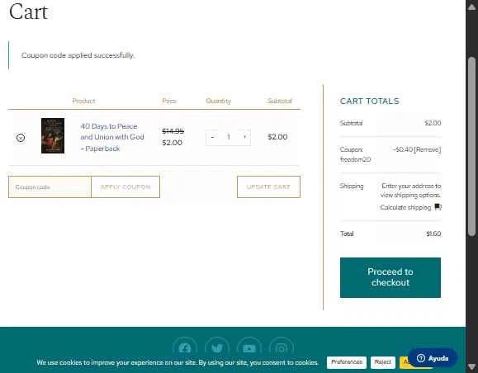
Task: Open the YouTube icon in footer
Action: [249, 348]
